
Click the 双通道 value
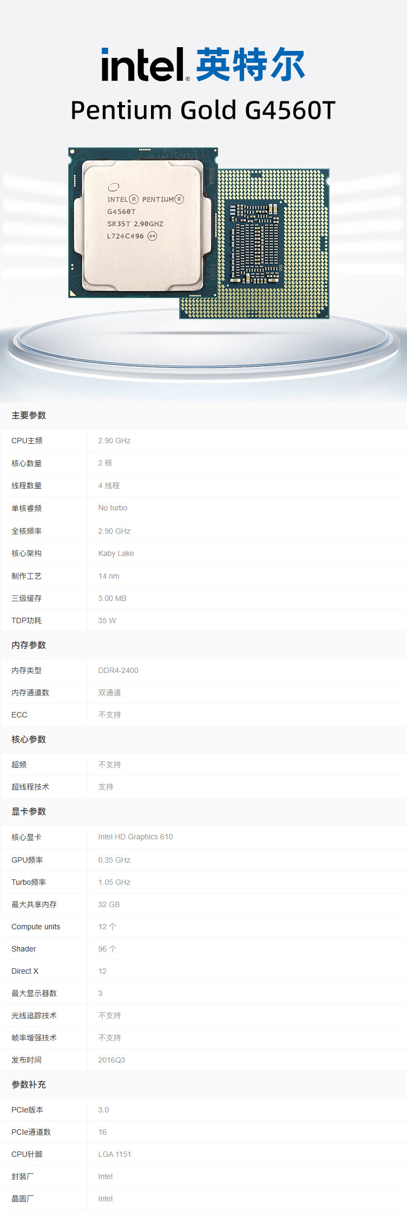tap(109, 693)
